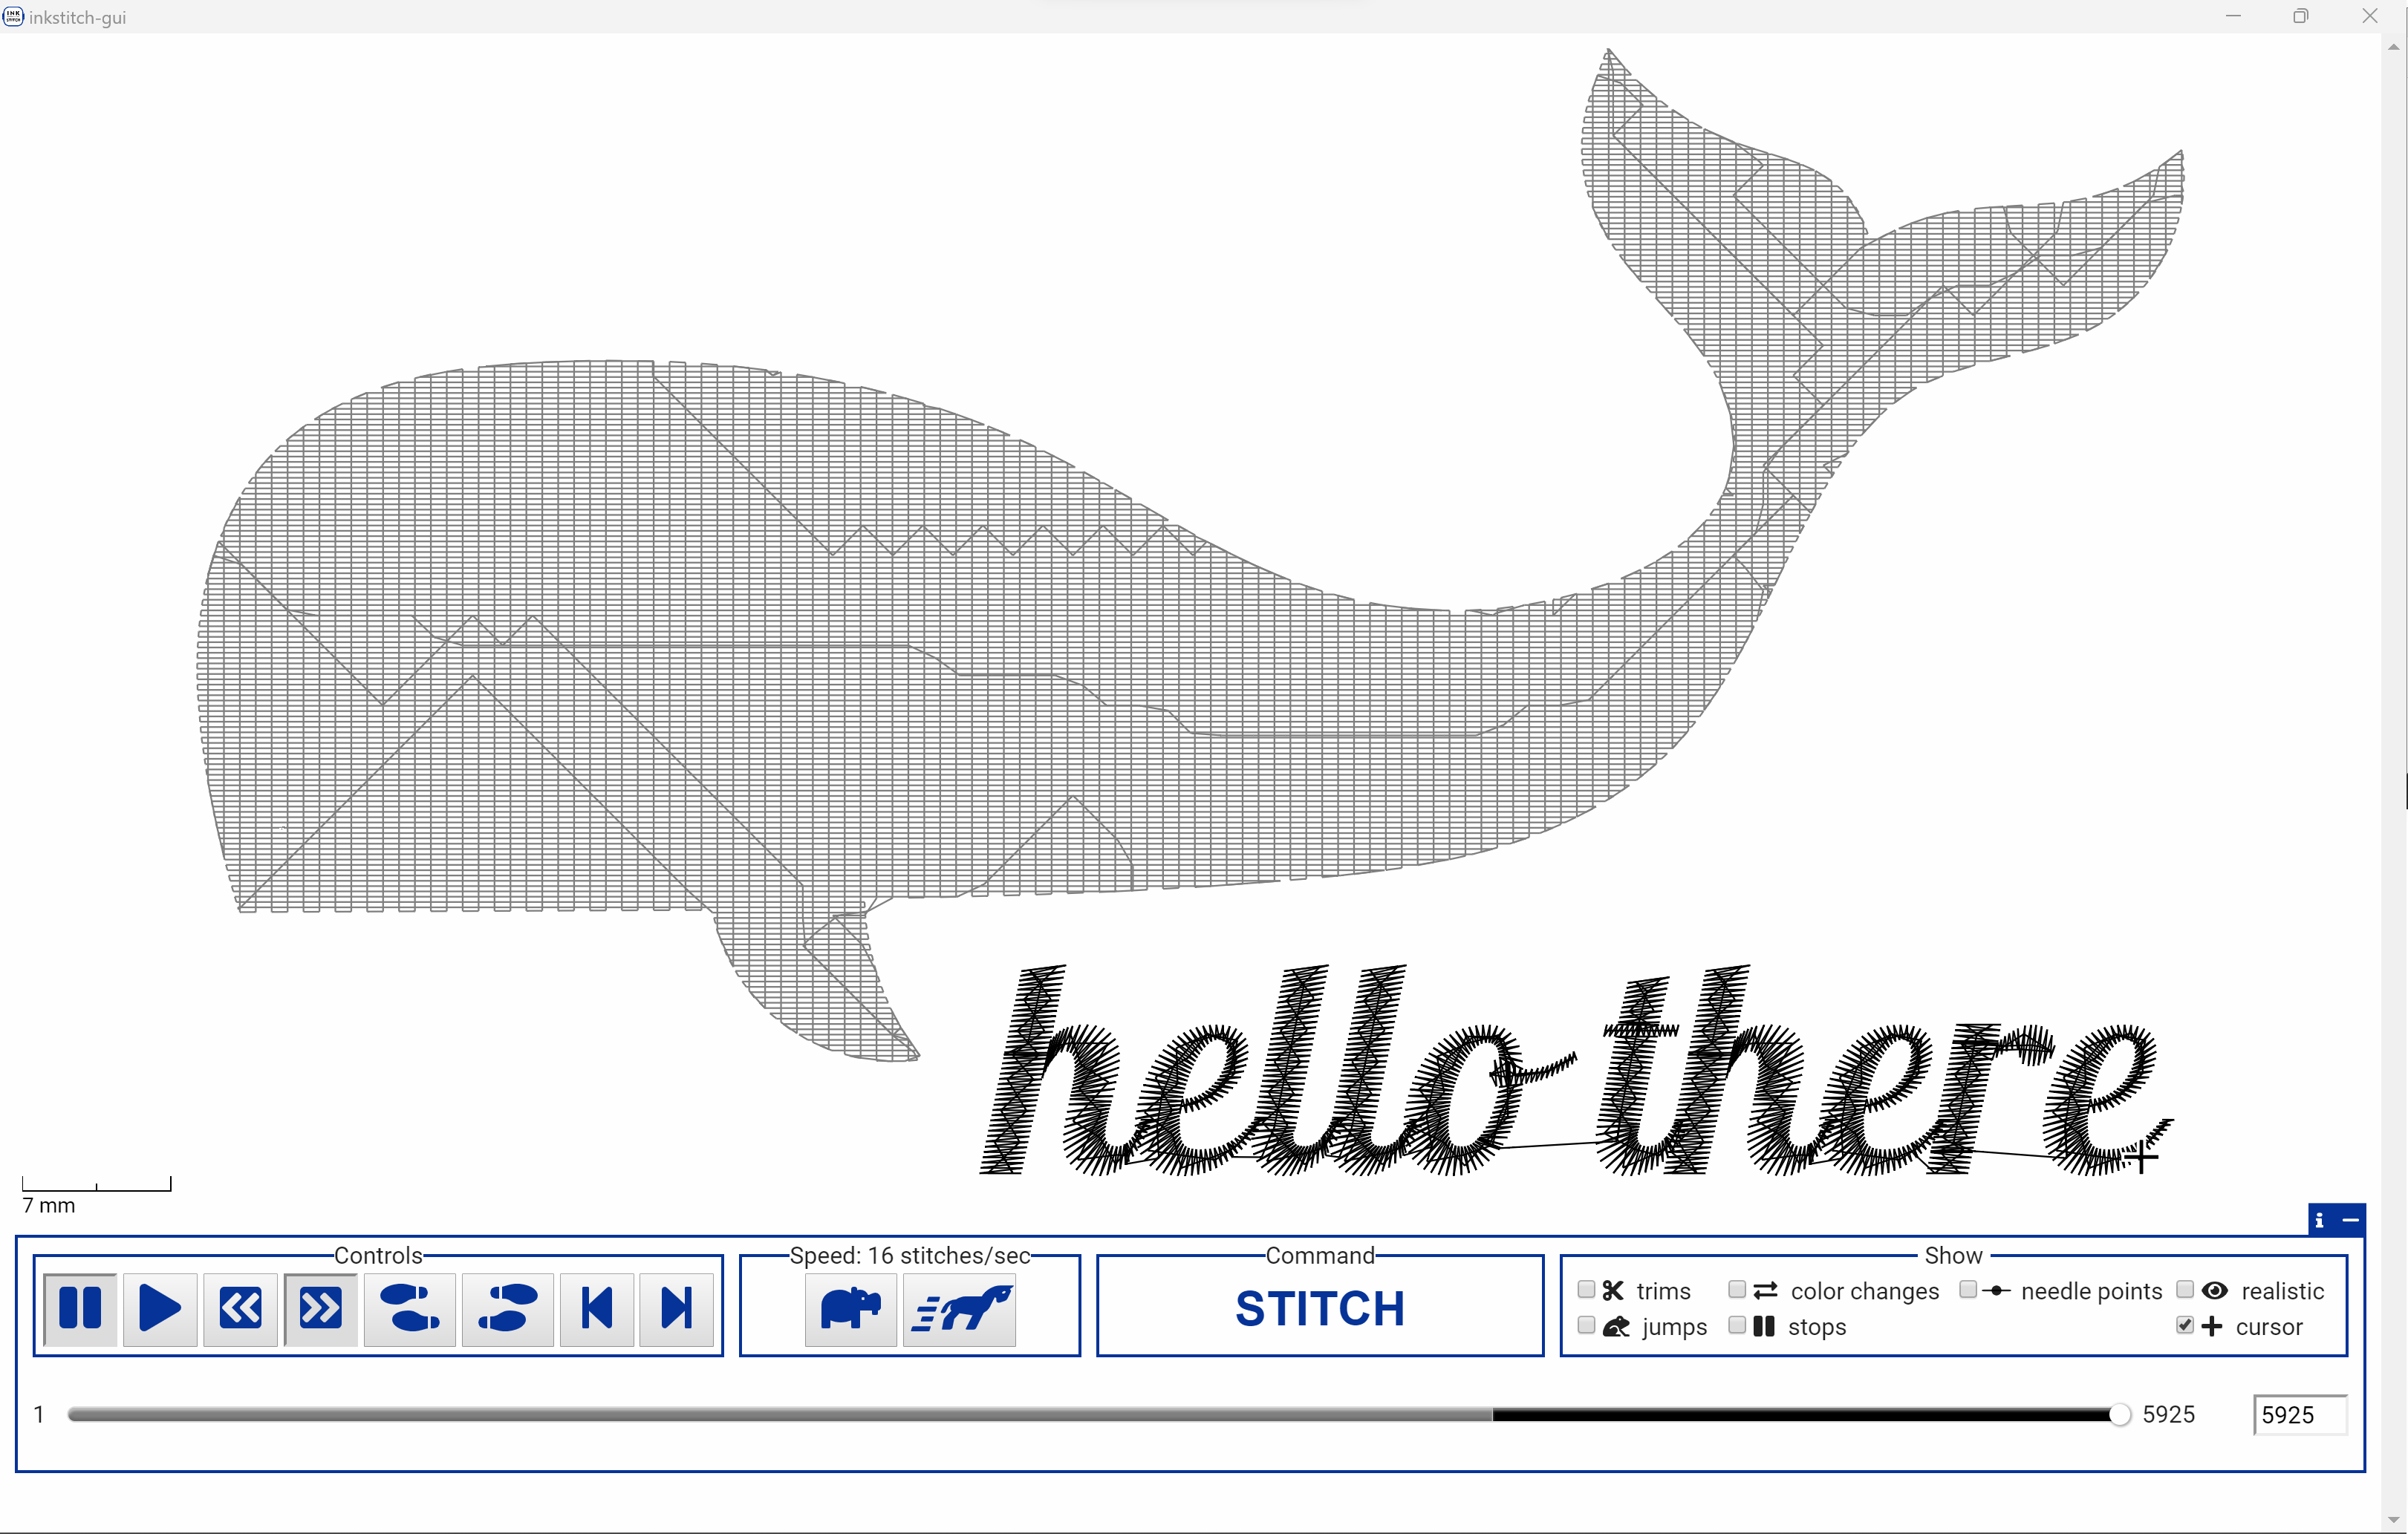Toggle the cursor visibility option
The image size is (2408, 1534).
click(2180, 1327)
